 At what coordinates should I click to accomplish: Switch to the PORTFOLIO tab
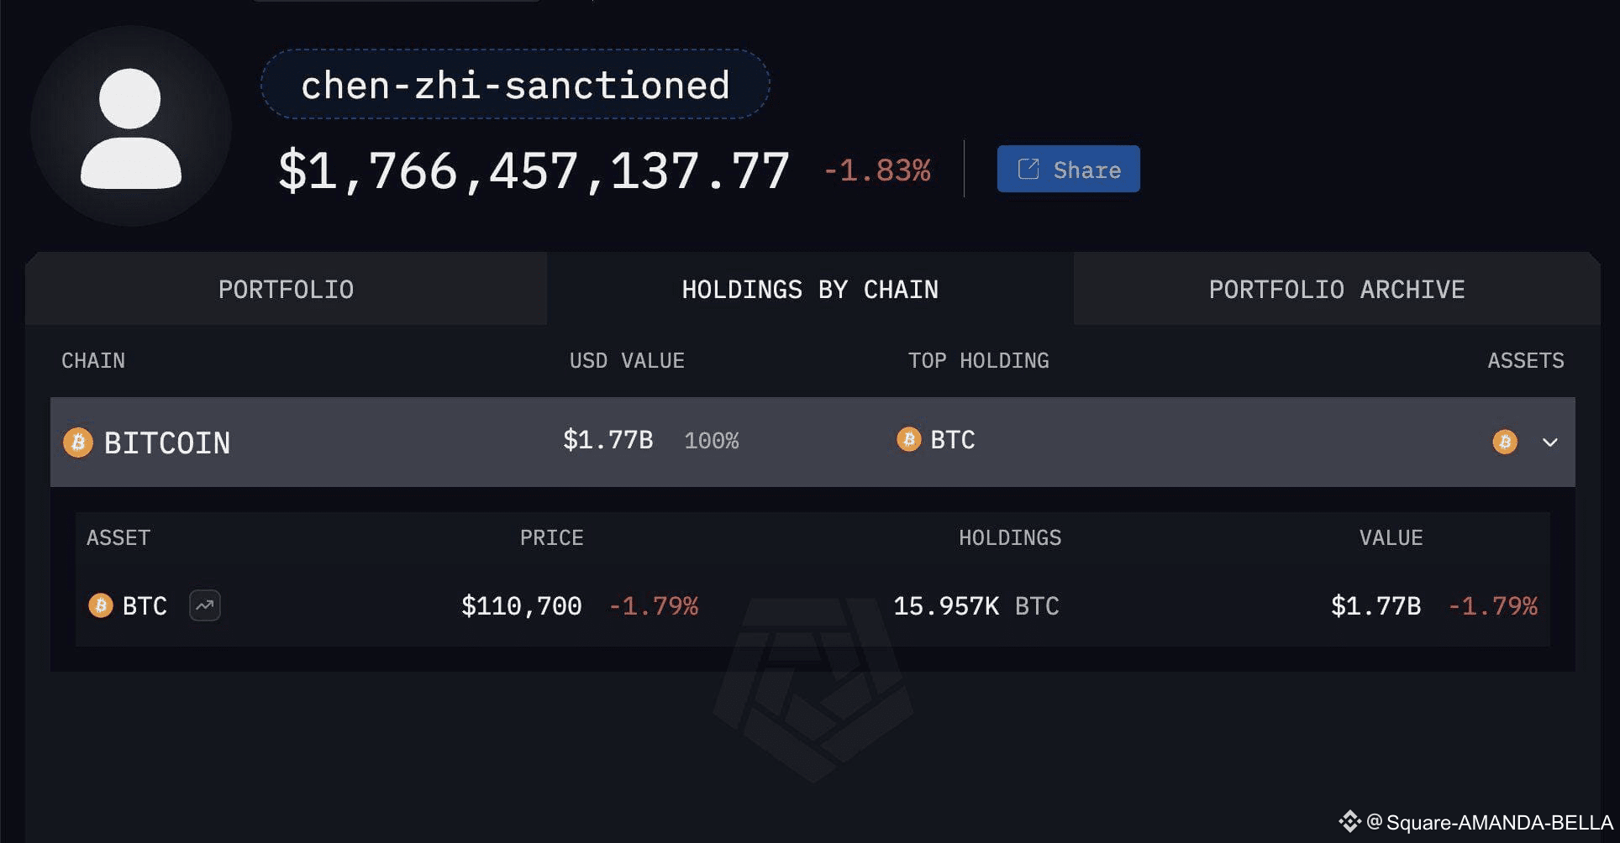(286, 289)
